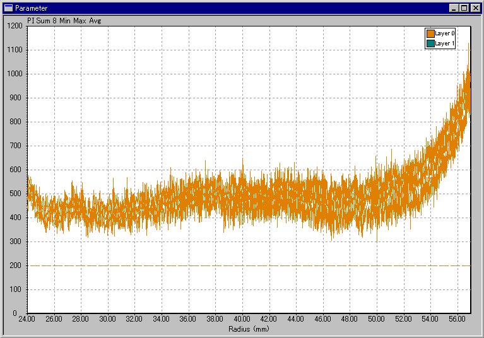Click the 600 value on the Y-axis
484x338 pixels.
[16, 170]
